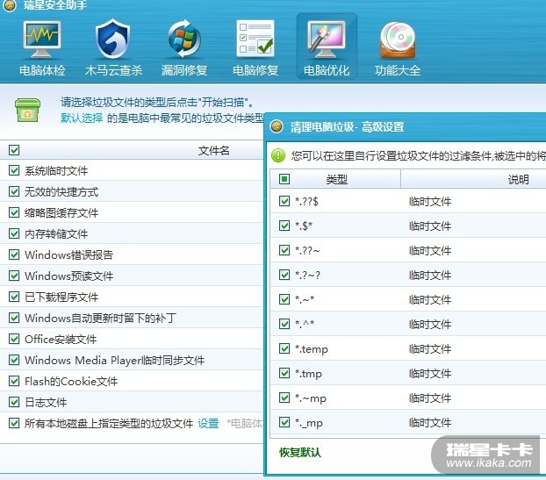Click the 高级设置 dialog title icon
Viewport: 546px width, 480px height.
tap(277, 126)
